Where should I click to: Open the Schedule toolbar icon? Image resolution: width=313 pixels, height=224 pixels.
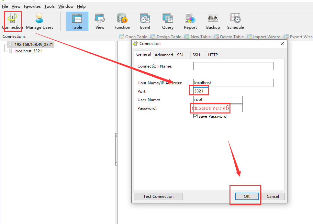(236, 21)
